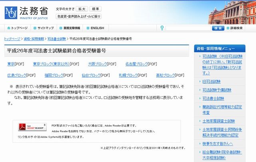Viewport: 256px width, 162px height.
Task: Open サイトマップ in navigation bar
Action: [44, 28]
